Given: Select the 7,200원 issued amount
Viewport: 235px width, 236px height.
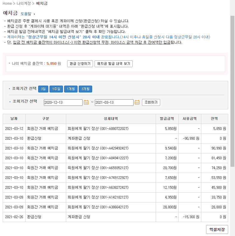Looking at the screenshot, I should coord(171,158).
